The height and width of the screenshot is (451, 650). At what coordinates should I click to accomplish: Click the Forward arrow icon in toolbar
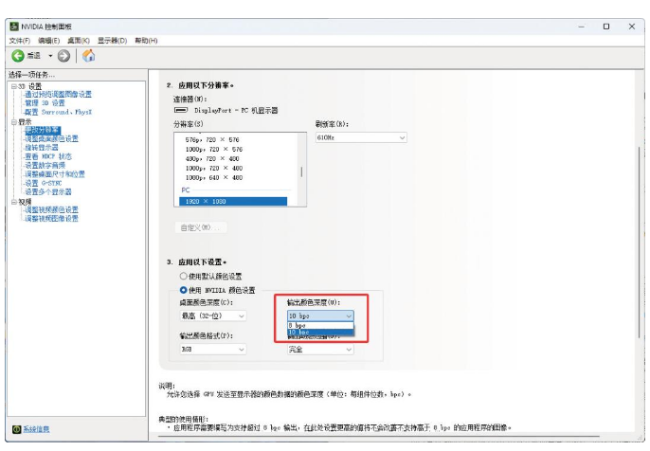[x=64, y=56]
